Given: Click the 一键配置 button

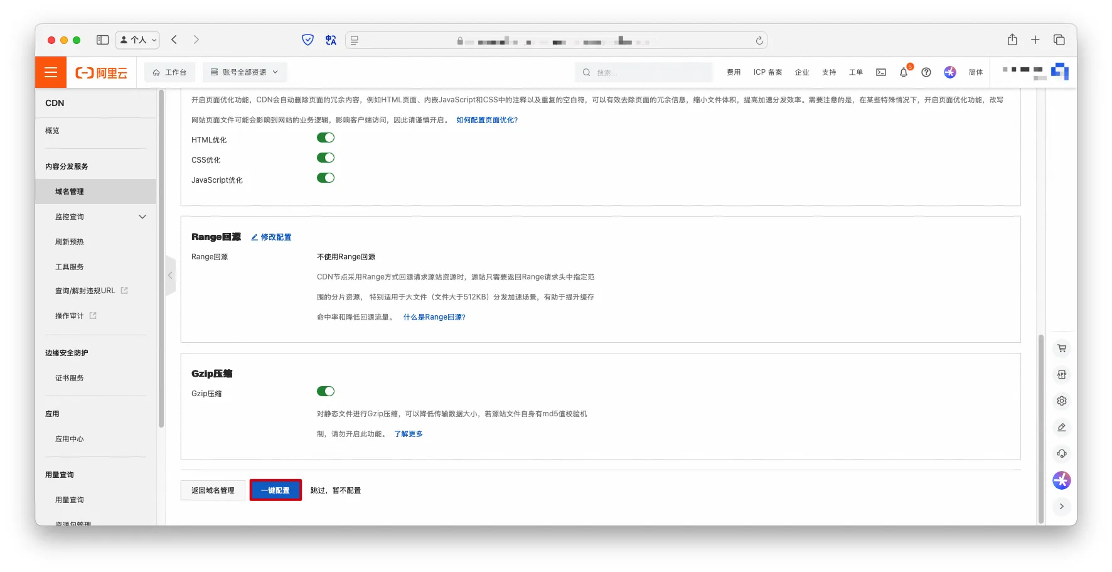Looking at the screenshot, I should tap(275, 490).
